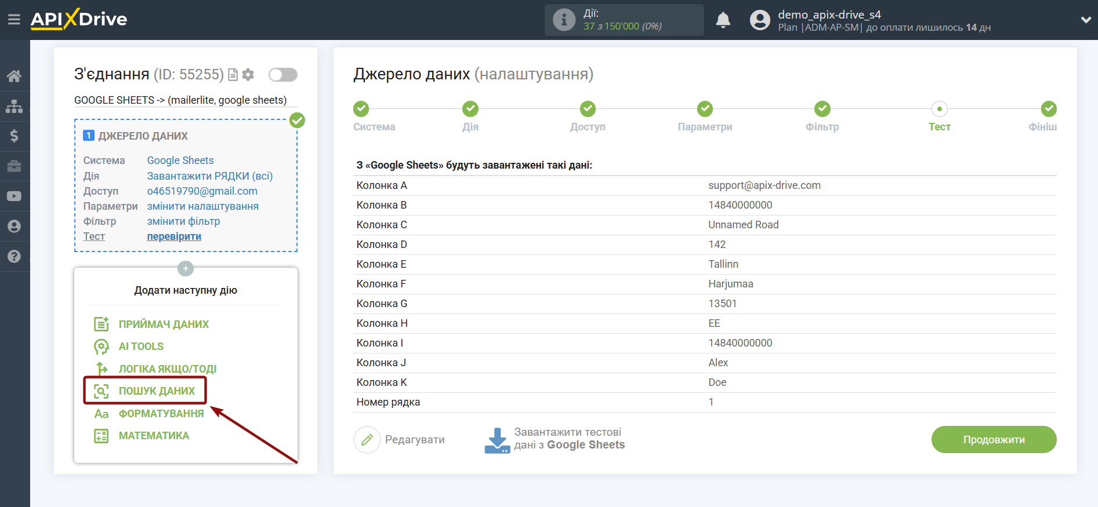Open connections sitemap icon in sidebar

(15, 106)
